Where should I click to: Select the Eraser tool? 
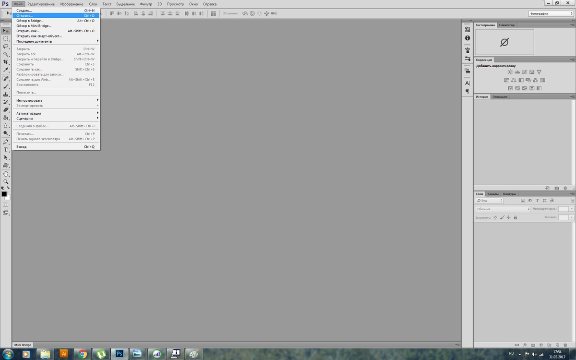6,110
